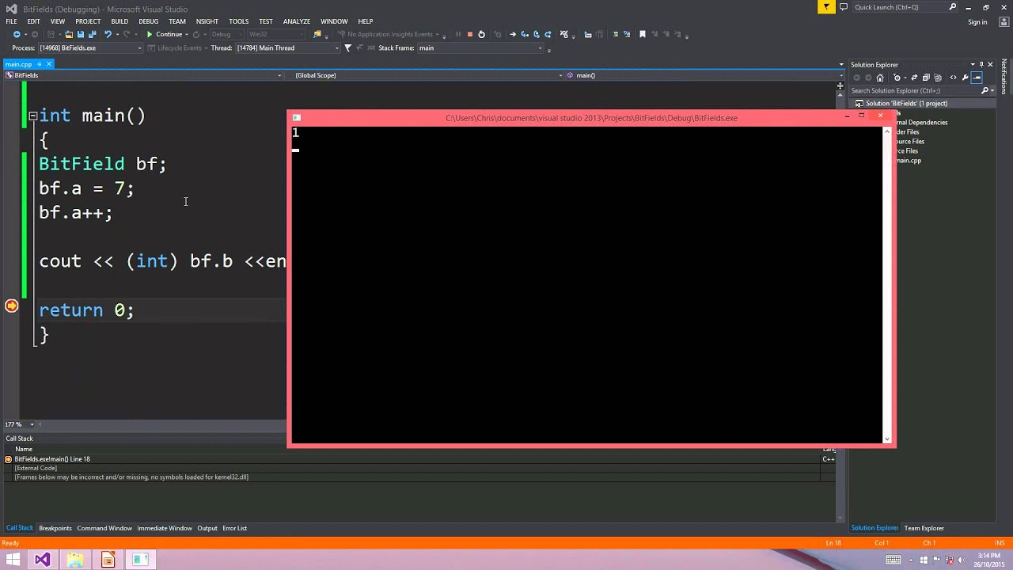Viewport: 1013px width, 570px height.
Task: Switch to the Output tab
Action: click(x=207, y=528)
